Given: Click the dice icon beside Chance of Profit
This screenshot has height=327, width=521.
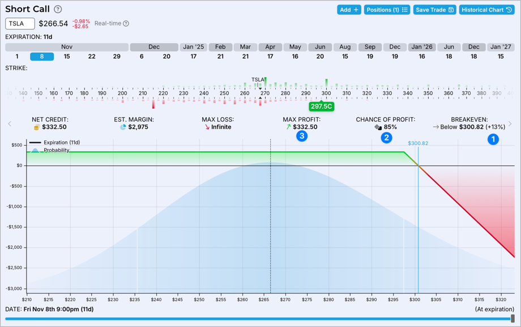Looking at the screenshot, I should [x=378, y=127].
